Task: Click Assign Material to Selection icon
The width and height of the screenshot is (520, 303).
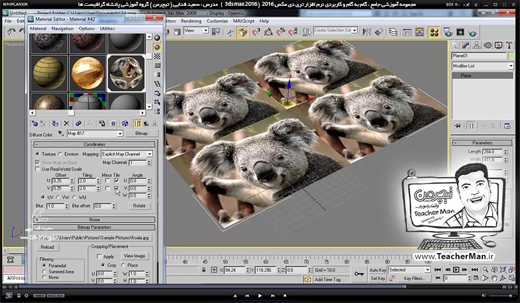Action: (x=55, y=123)
